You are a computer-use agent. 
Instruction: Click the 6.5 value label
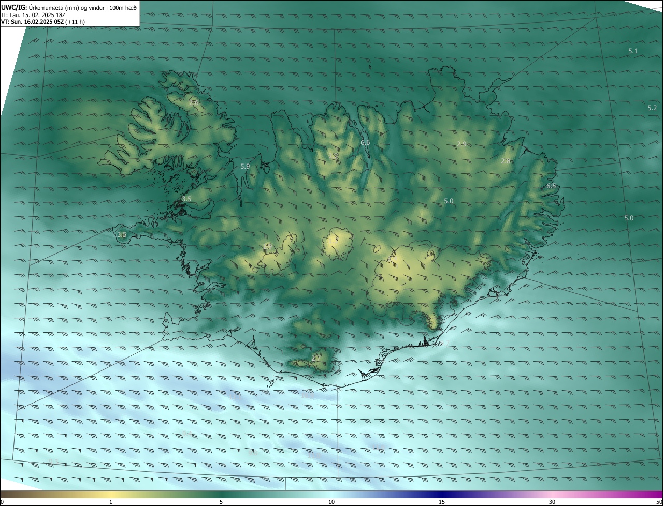coord(551,186)
